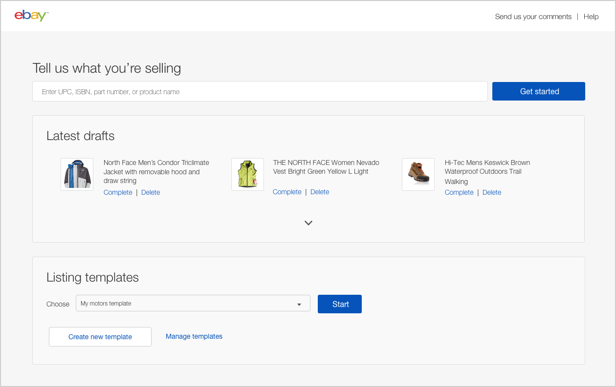Click Create new template
The height and width of the screenshot is (387, 616).
pos(100,337)
